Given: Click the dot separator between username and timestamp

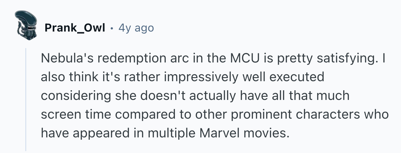Looking at the screenshot, I should (111, 28).
